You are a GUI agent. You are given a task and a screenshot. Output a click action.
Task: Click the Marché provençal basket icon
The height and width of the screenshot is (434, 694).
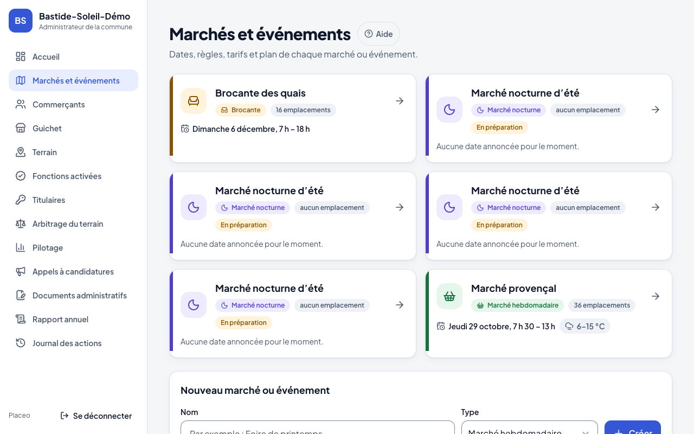coord(449,296)
